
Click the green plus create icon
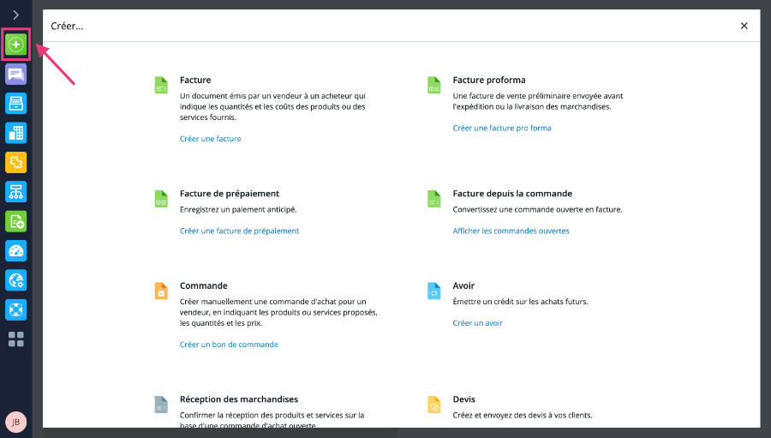pyautogui.click(x=16, y=44)
